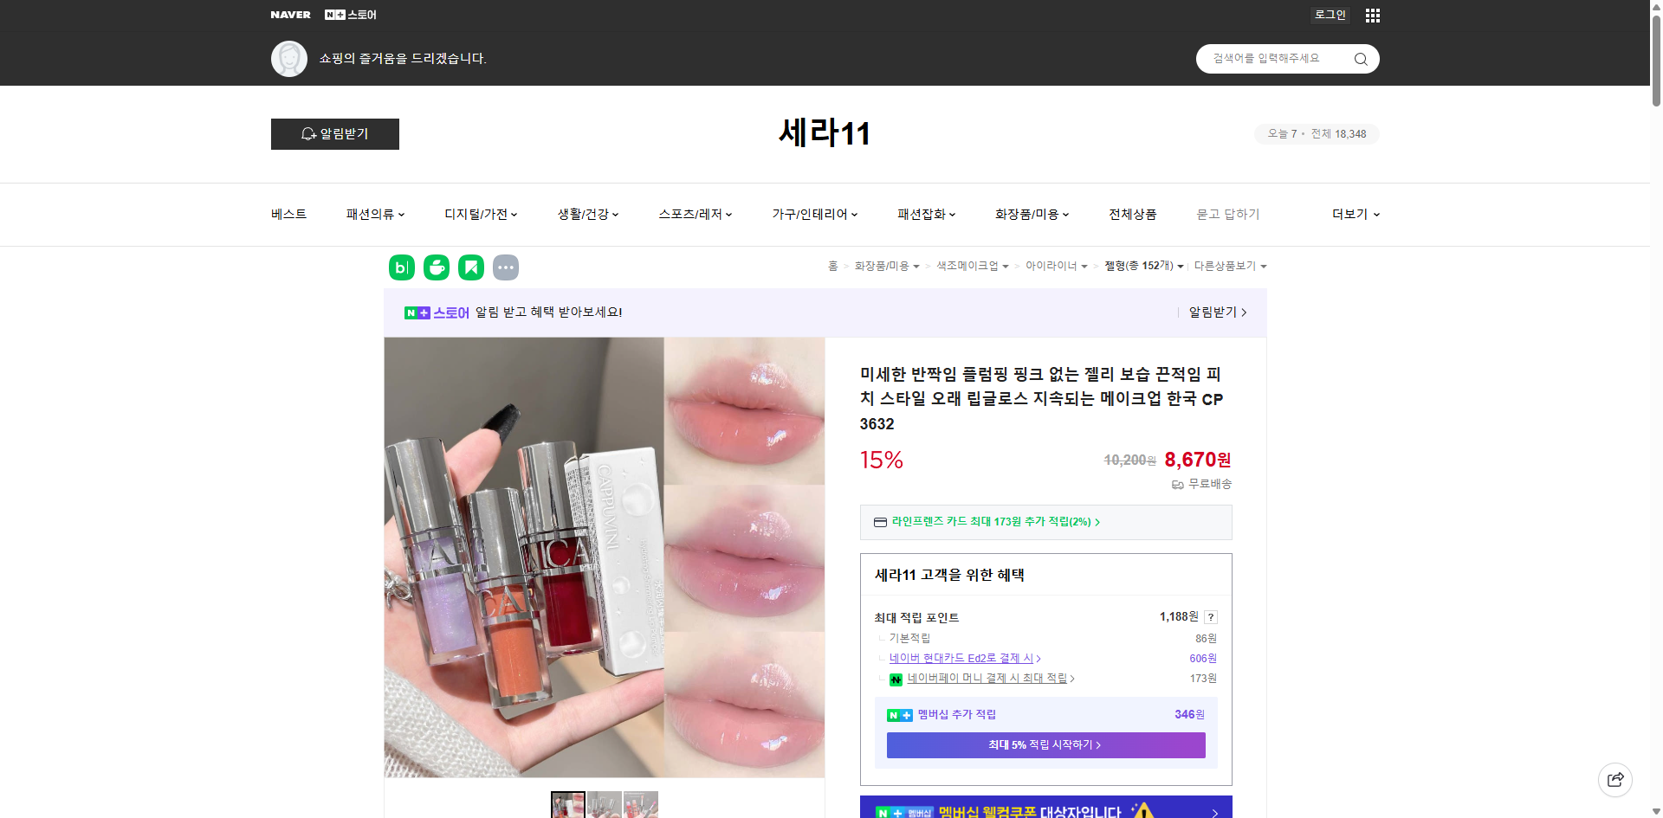The image size is (1663, 818).
Task: Select the first product thumbnail below main image
Action: tap(567, 805)
